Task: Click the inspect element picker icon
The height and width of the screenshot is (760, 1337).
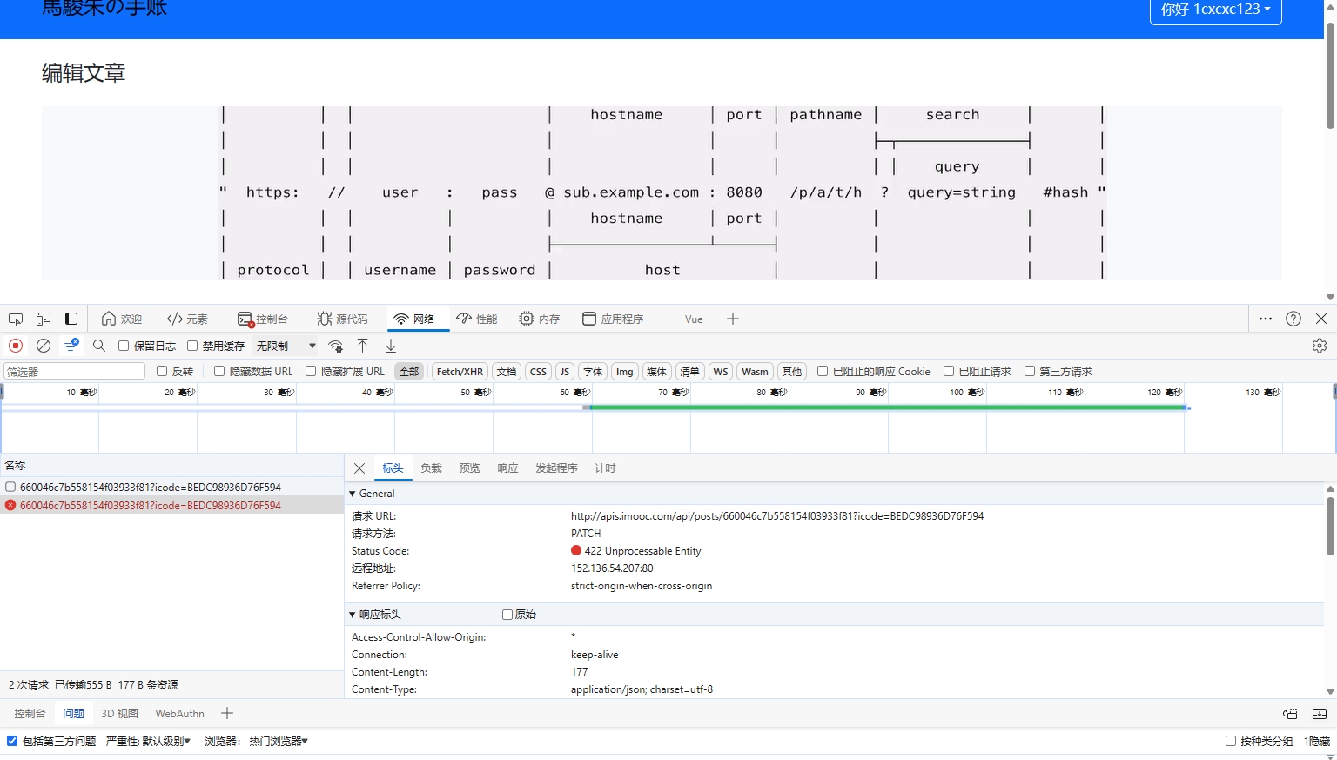Action: point(16,319)
